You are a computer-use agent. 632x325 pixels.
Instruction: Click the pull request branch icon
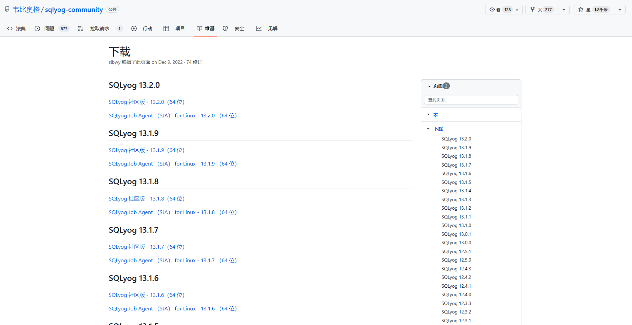[x=80, y=28]
